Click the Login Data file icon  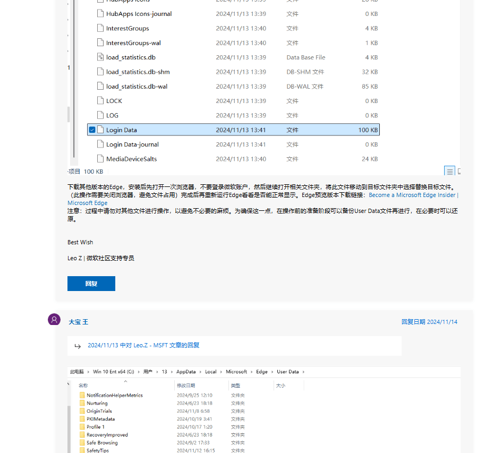pyautogui.click(x=100, y=130)
